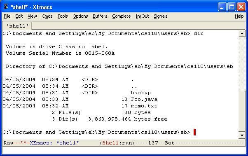The height and width of the screenshot is (156, 248).
Task: Click the size '17' for memo.txt
Action: [124, 106]
